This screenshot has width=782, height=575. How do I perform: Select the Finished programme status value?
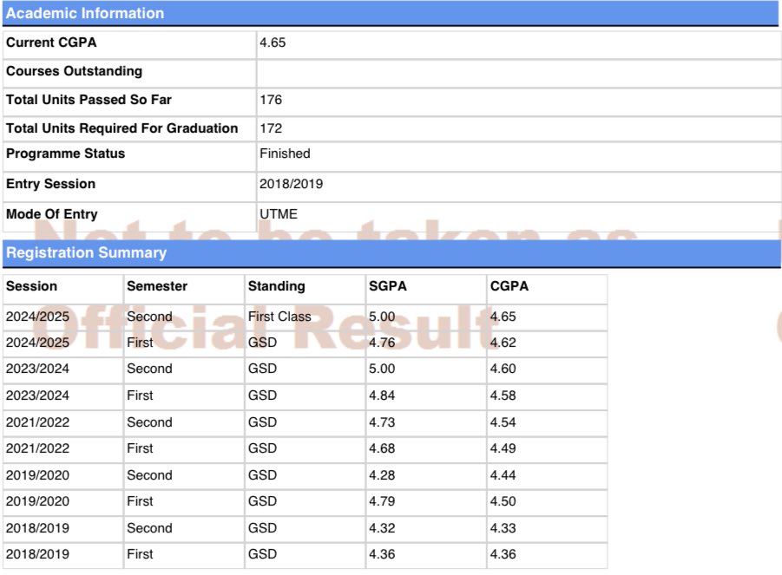coord(285,154)
